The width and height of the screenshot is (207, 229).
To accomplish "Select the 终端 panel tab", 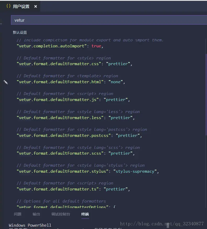I will (85, 214).
